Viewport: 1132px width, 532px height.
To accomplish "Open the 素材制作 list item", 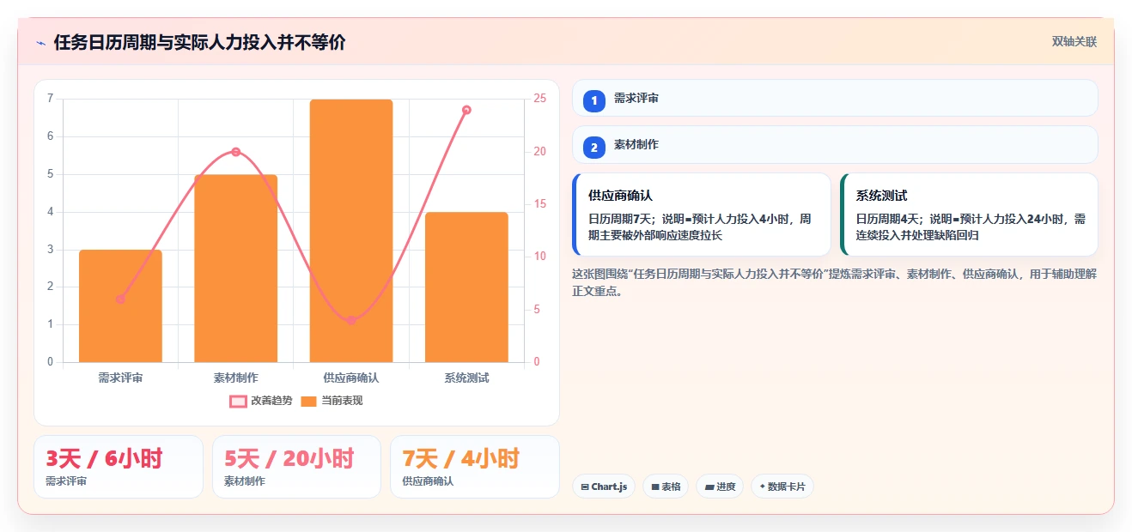I will coord(835,144).
